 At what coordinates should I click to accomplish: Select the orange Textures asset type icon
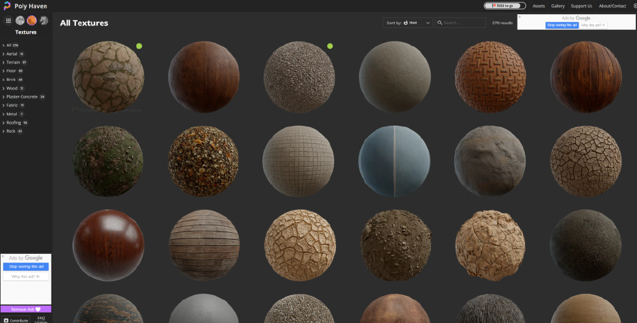click(x=31, y=21)
